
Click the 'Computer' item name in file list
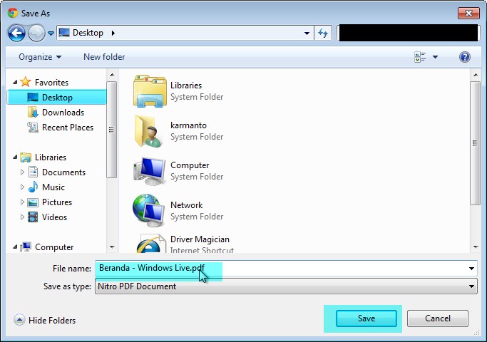pyautogui.click(x=190, y=165)
